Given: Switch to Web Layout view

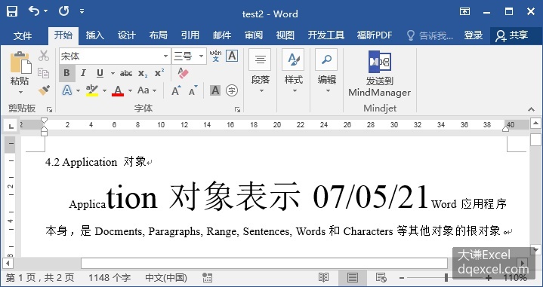Looking at the screenshot, I should click(x=381, y=277).
